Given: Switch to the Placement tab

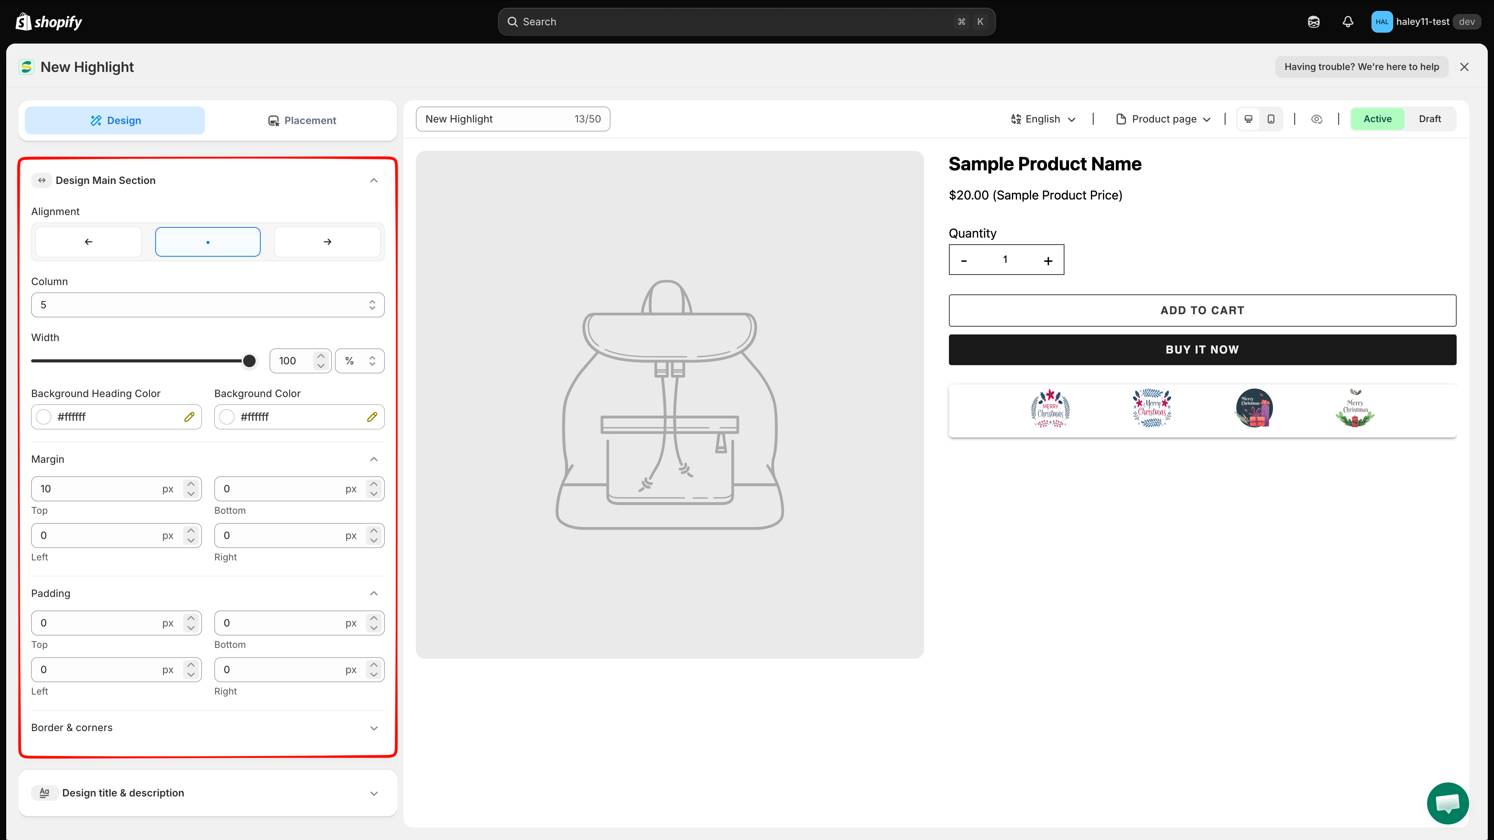Looking at the screenshot, I should click(302, 120).
